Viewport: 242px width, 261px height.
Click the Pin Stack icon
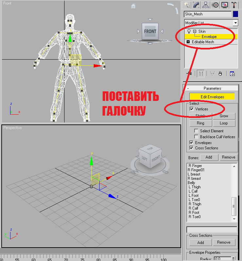click(189, 73)
